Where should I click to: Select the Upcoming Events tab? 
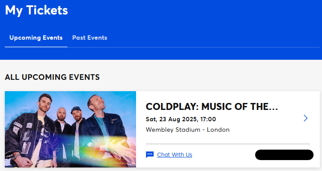[36, 38]
